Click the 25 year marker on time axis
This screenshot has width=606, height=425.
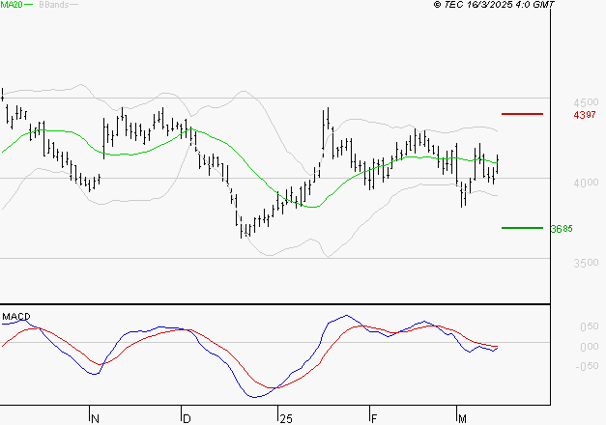(286, 419)
